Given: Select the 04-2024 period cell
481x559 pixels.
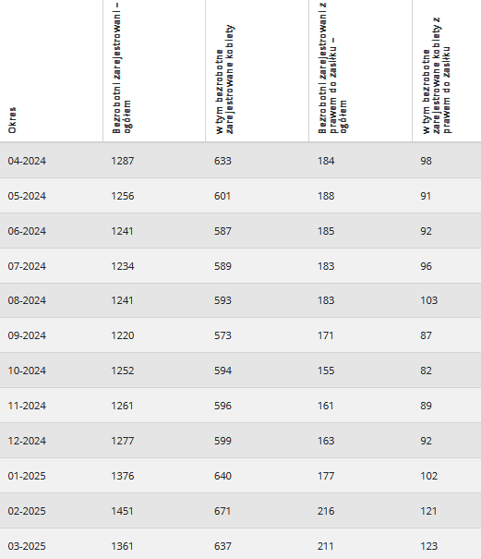Looking at the screenshot, I should tap(27, 161).
